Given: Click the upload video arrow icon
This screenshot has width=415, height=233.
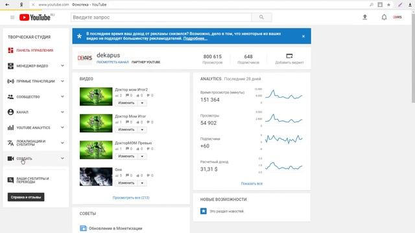Looking at the screenshot, I should point(364,17).
